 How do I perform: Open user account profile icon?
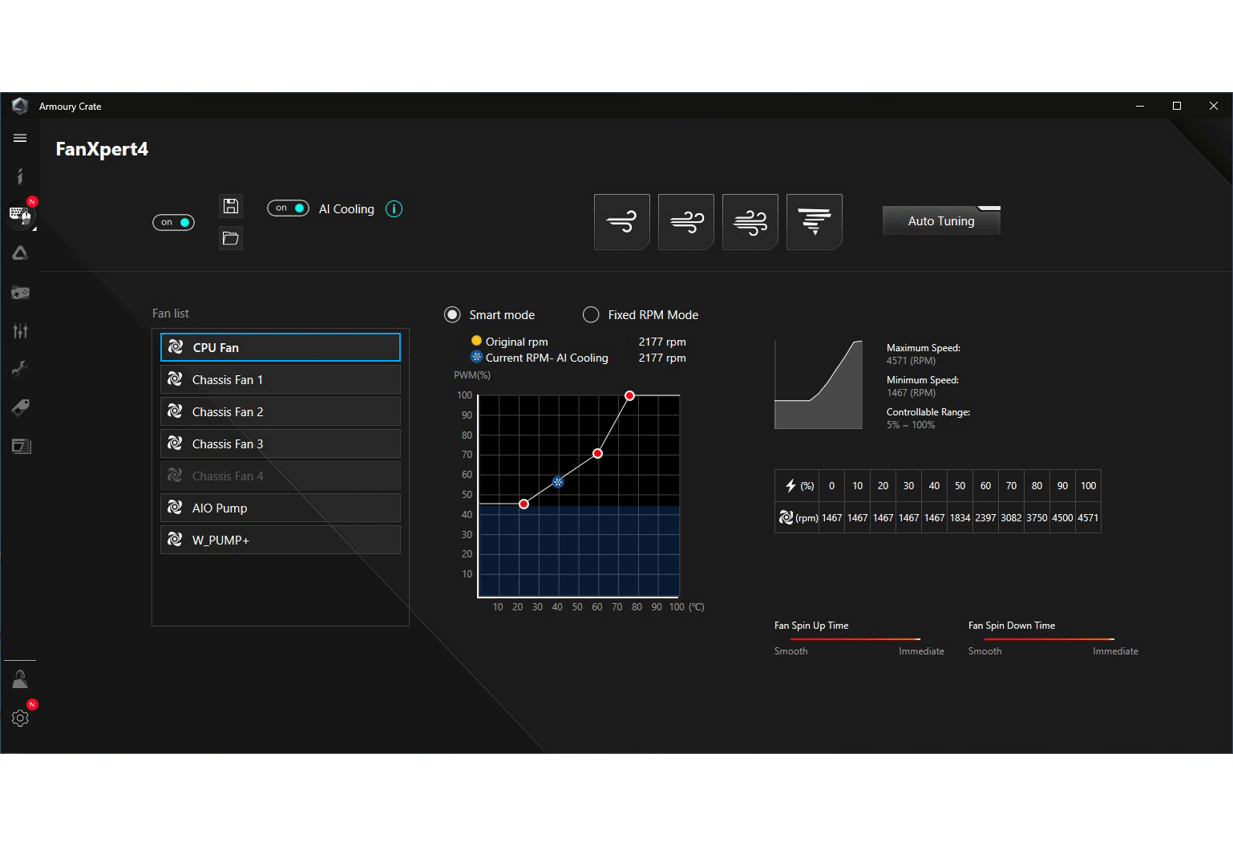click(x=20, y=679)
